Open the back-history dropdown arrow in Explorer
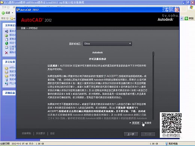This screenshot has height=146, width=195. coord(12,13)
